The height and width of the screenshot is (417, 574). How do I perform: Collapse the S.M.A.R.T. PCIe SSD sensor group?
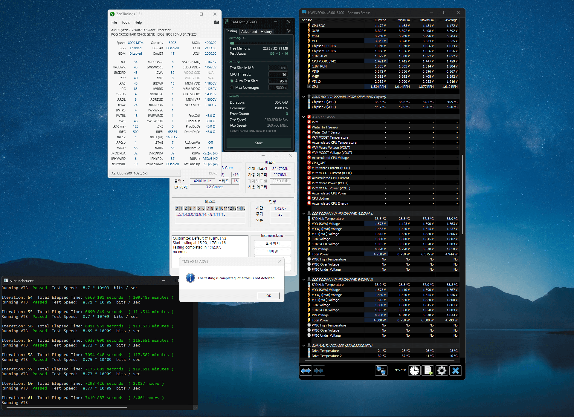click(303, 346)
